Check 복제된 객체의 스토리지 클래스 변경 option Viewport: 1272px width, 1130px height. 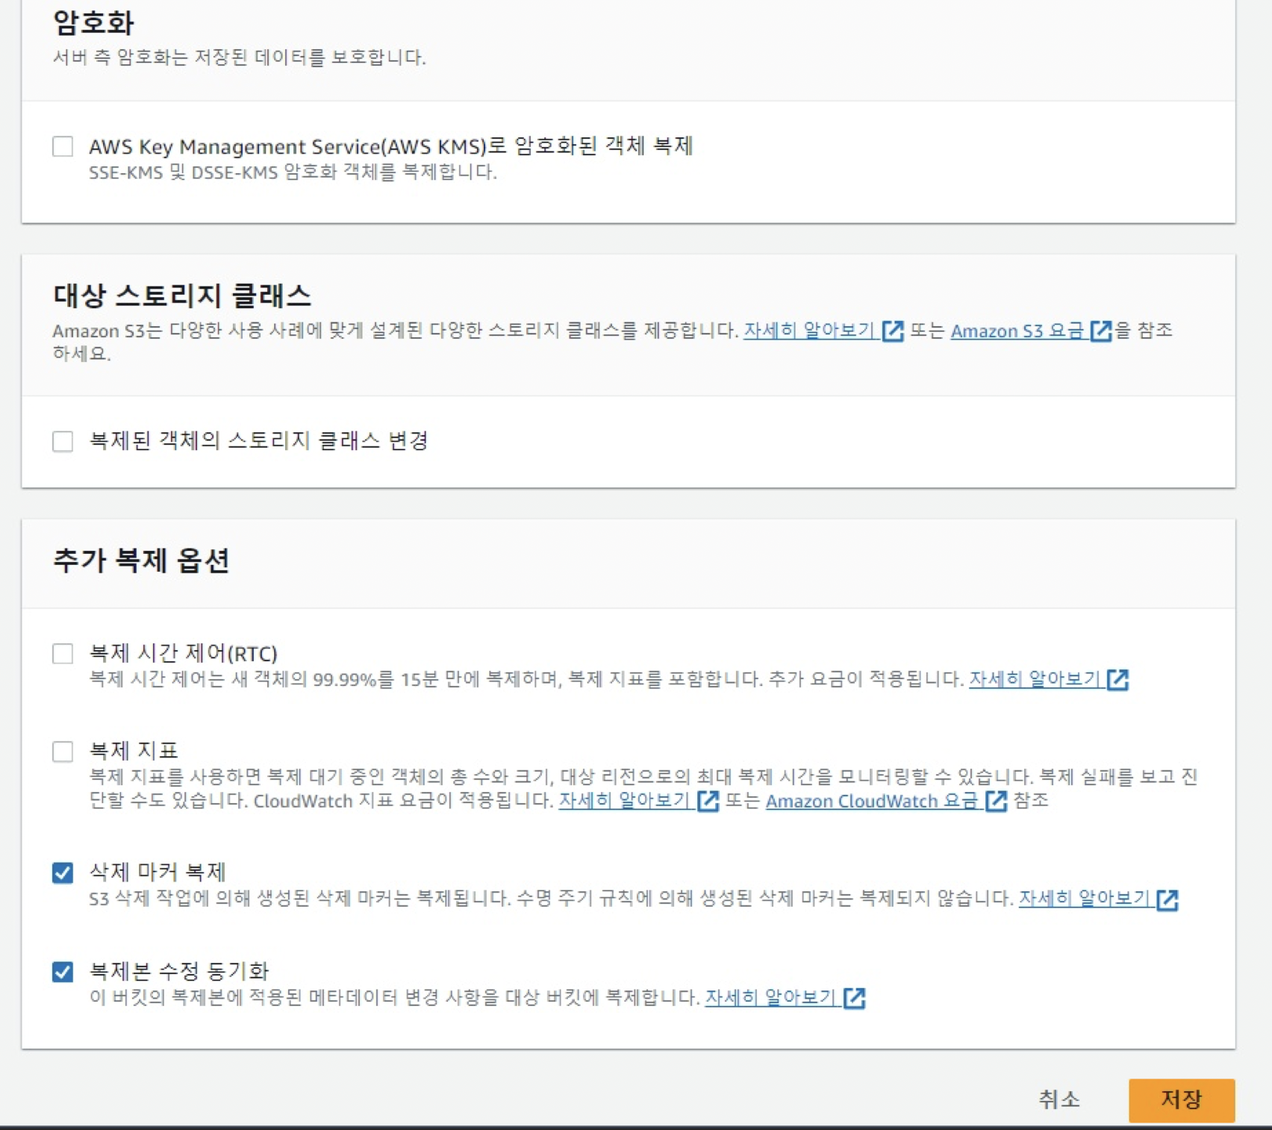pos(63,441)
